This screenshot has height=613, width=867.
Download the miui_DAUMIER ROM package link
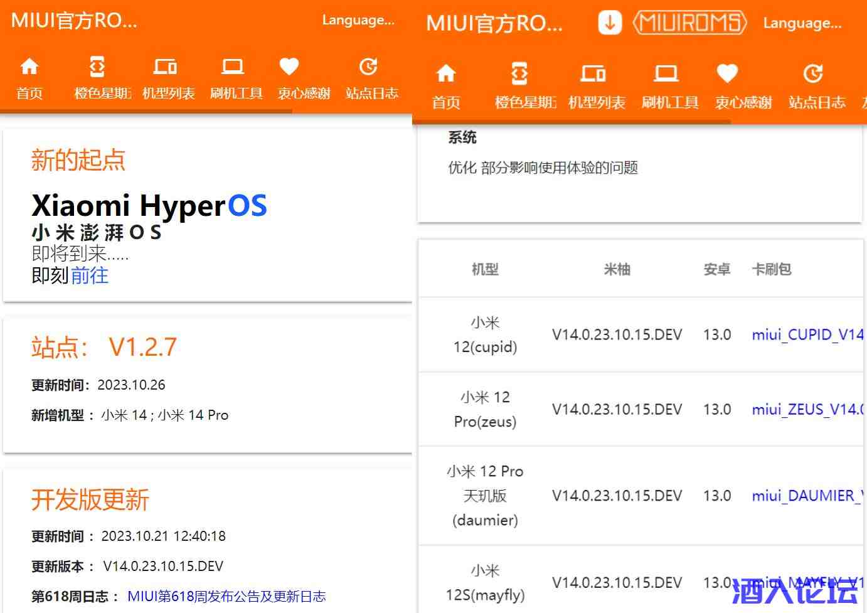coord(807,496)
